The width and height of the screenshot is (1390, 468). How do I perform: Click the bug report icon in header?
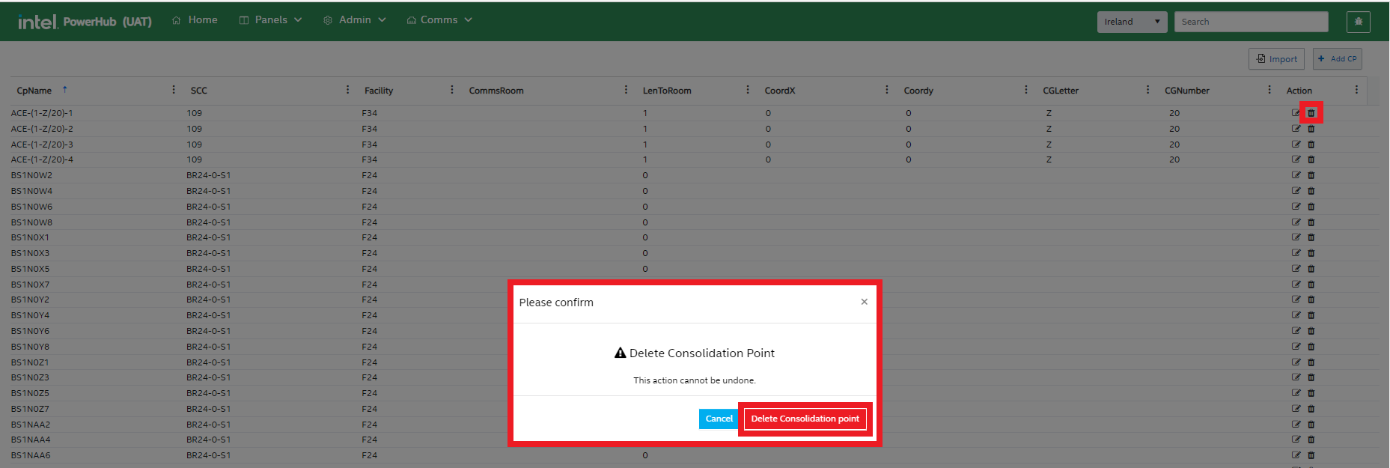1358,22
